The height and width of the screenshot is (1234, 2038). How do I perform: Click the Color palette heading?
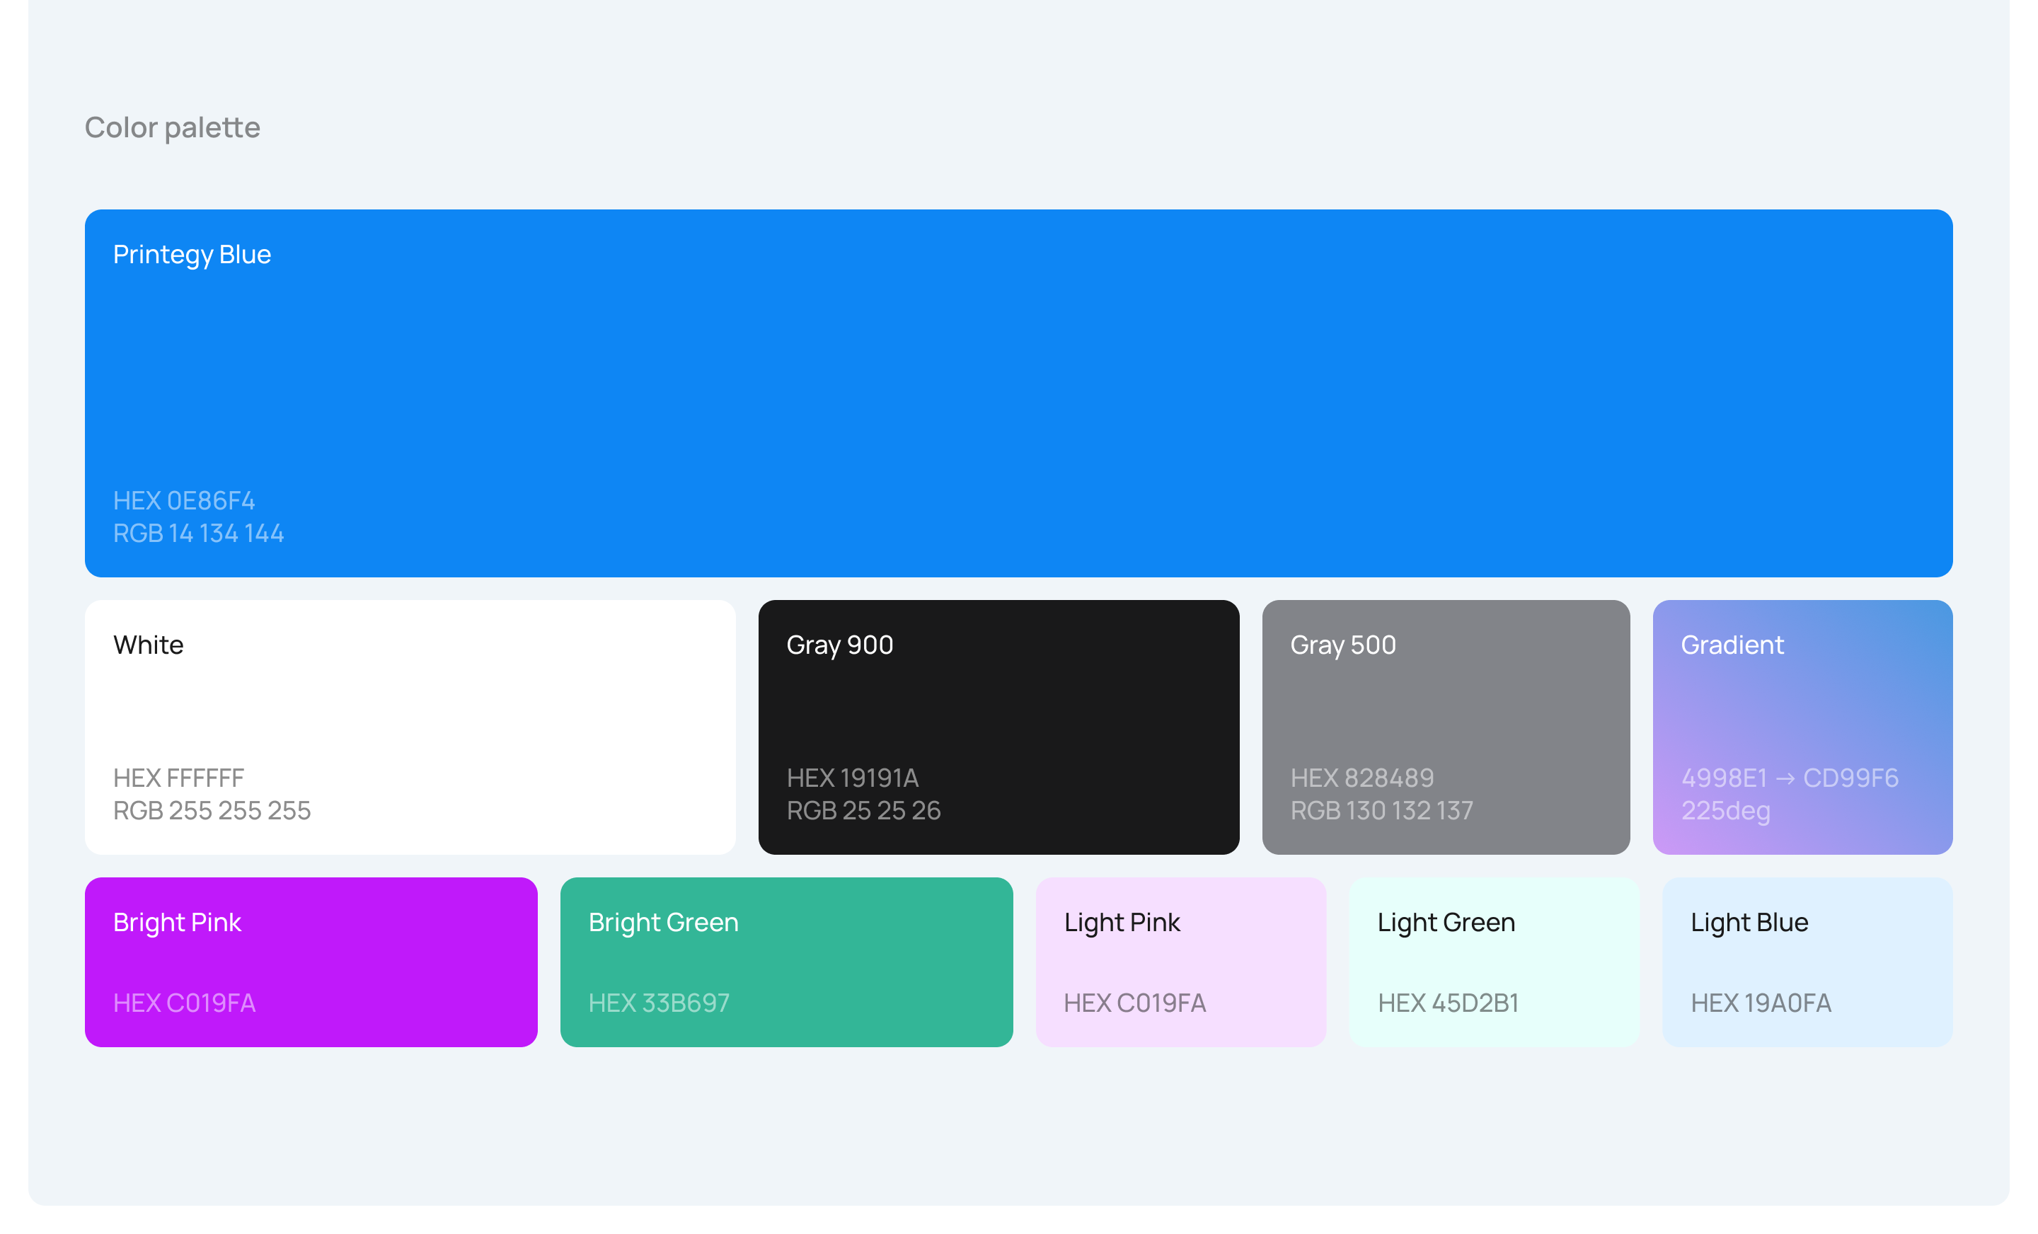tap(172, 127)
